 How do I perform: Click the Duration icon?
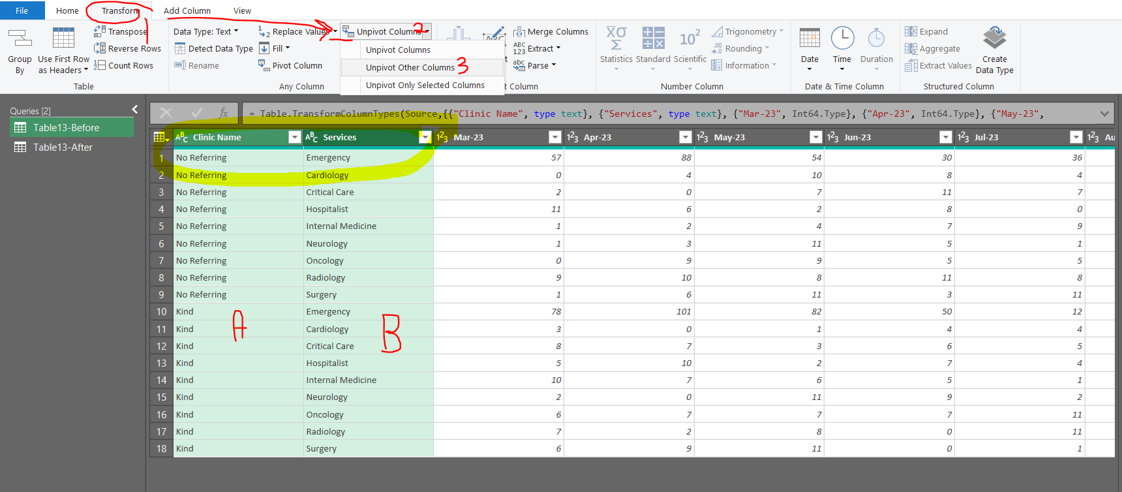876,38
